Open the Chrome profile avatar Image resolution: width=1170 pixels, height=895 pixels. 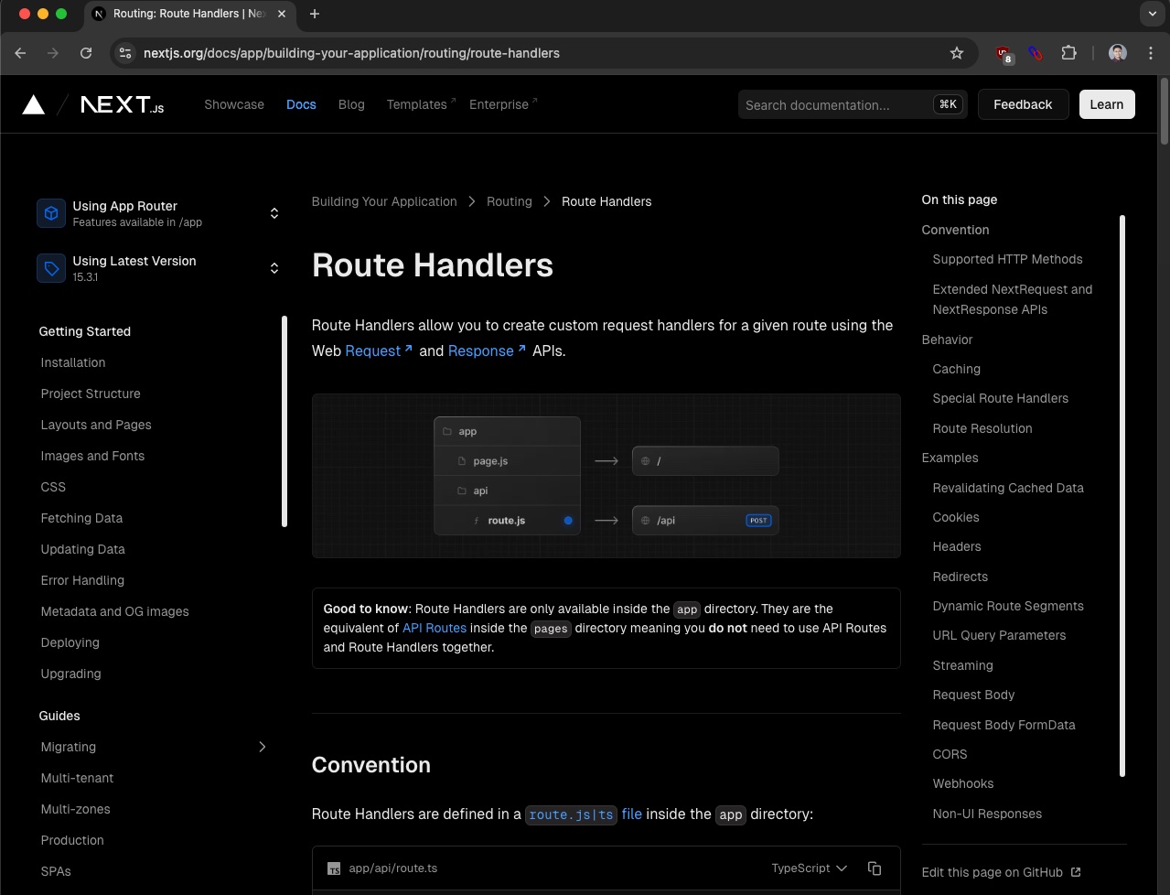(x=1118, y=53)
